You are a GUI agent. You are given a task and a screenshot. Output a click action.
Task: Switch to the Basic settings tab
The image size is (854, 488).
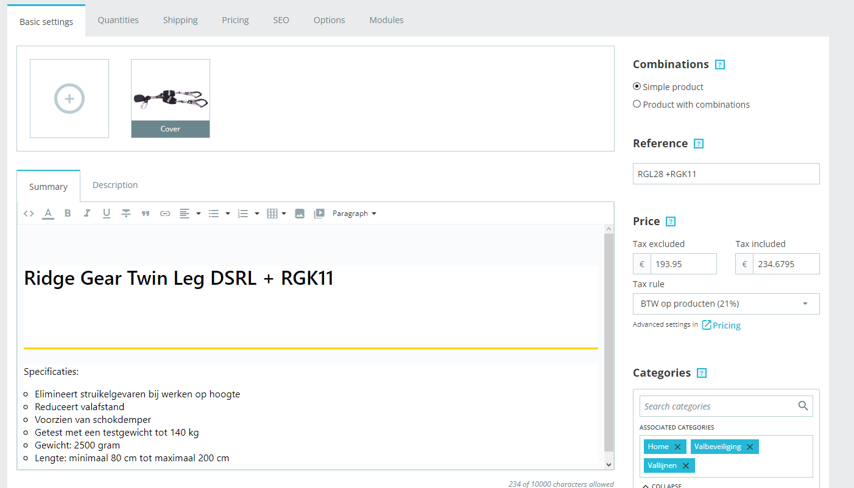click(x=46, y=21)
